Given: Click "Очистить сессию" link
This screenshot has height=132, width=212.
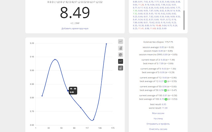Looking at the screenshot, I should tap(158, 129).
